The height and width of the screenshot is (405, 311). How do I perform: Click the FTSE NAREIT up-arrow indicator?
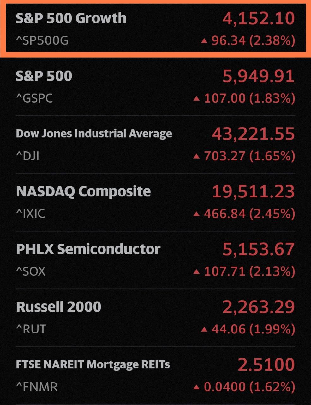tap(197, 387)
